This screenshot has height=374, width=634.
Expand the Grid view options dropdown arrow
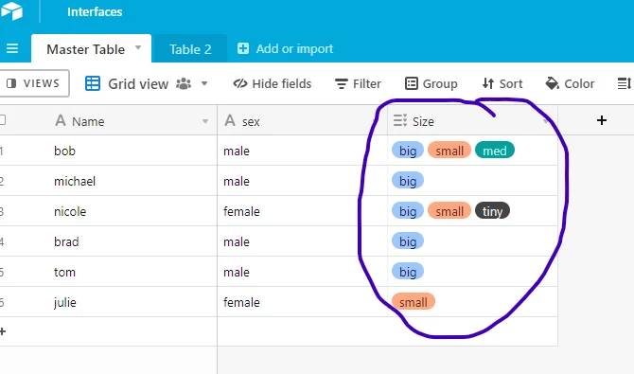pyautogui.click(x=204, y=83)
